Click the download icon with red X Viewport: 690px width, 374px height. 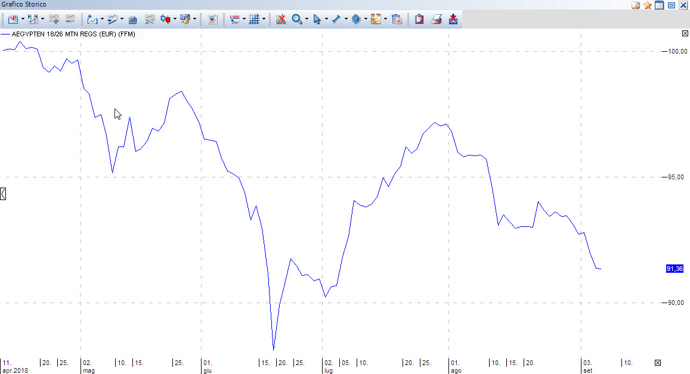453,19
